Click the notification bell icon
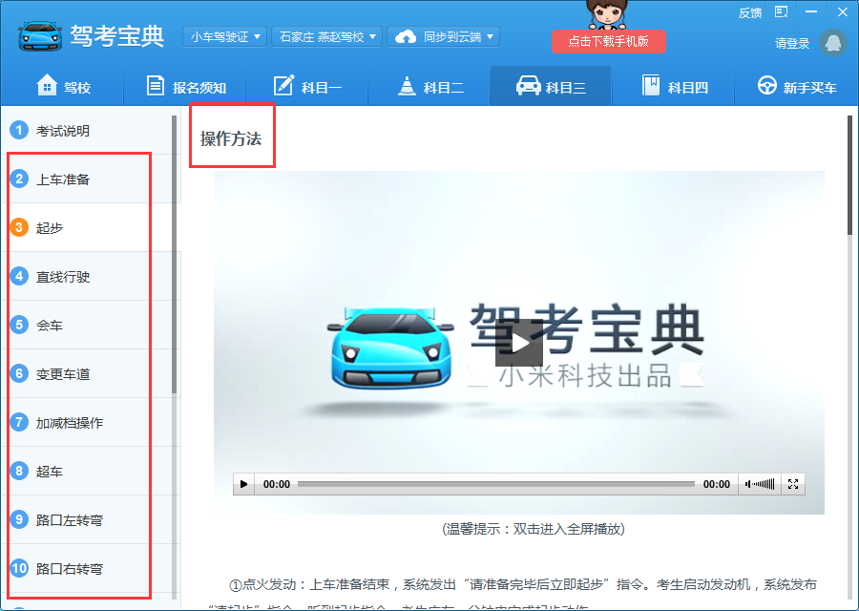Image resolution: width=859 pixels, height=611 pixels. point(833,44)
